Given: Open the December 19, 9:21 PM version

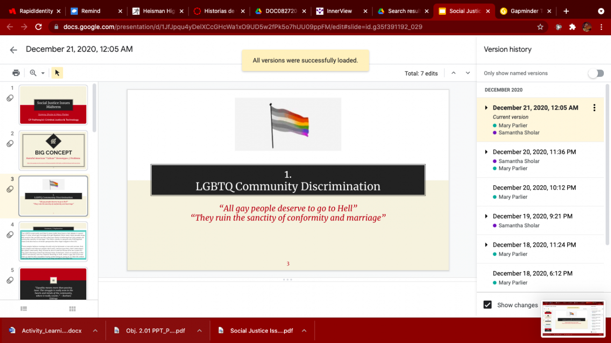Looking at the screenshot, I should [541, 221].
